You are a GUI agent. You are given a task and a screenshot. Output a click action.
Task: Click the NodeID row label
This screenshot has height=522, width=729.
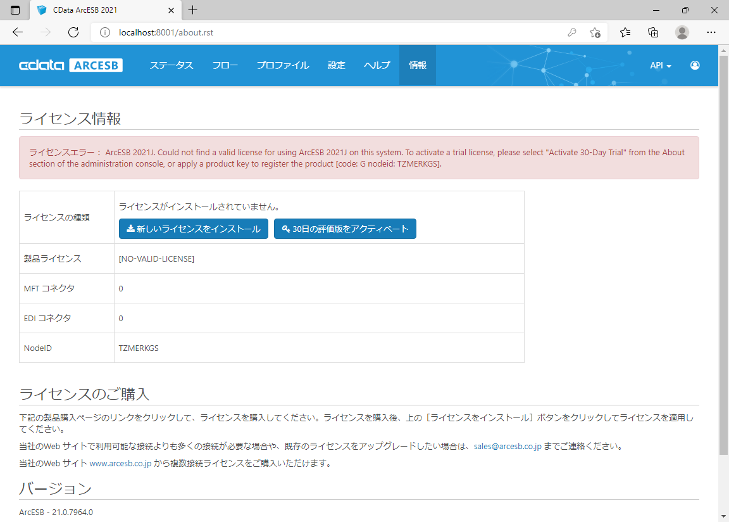[38, 348]
